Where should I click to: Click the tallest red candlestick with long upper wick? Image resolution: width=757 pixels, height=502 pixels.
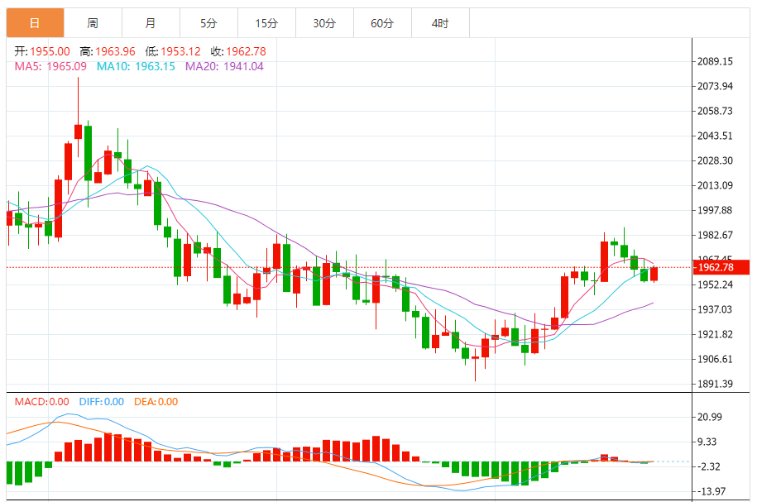tap(79, 131)
